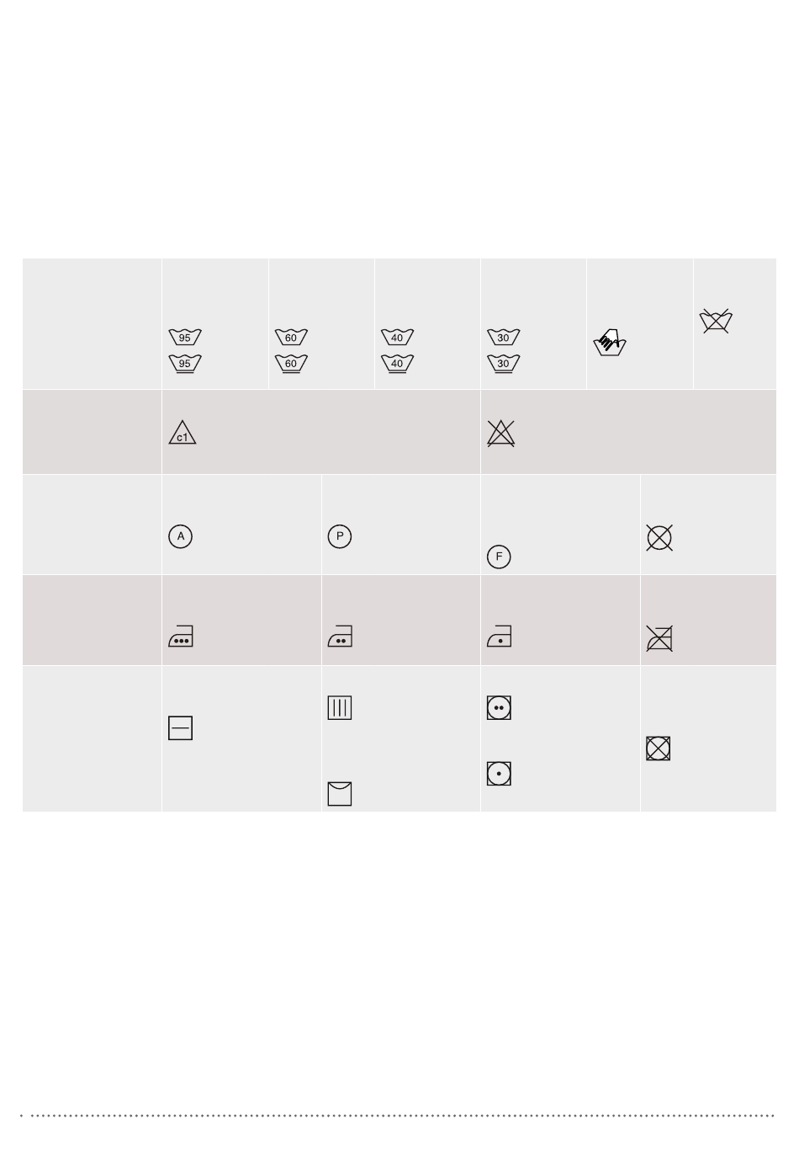Click the two-dot tumble dry symbol

(499, 708)
